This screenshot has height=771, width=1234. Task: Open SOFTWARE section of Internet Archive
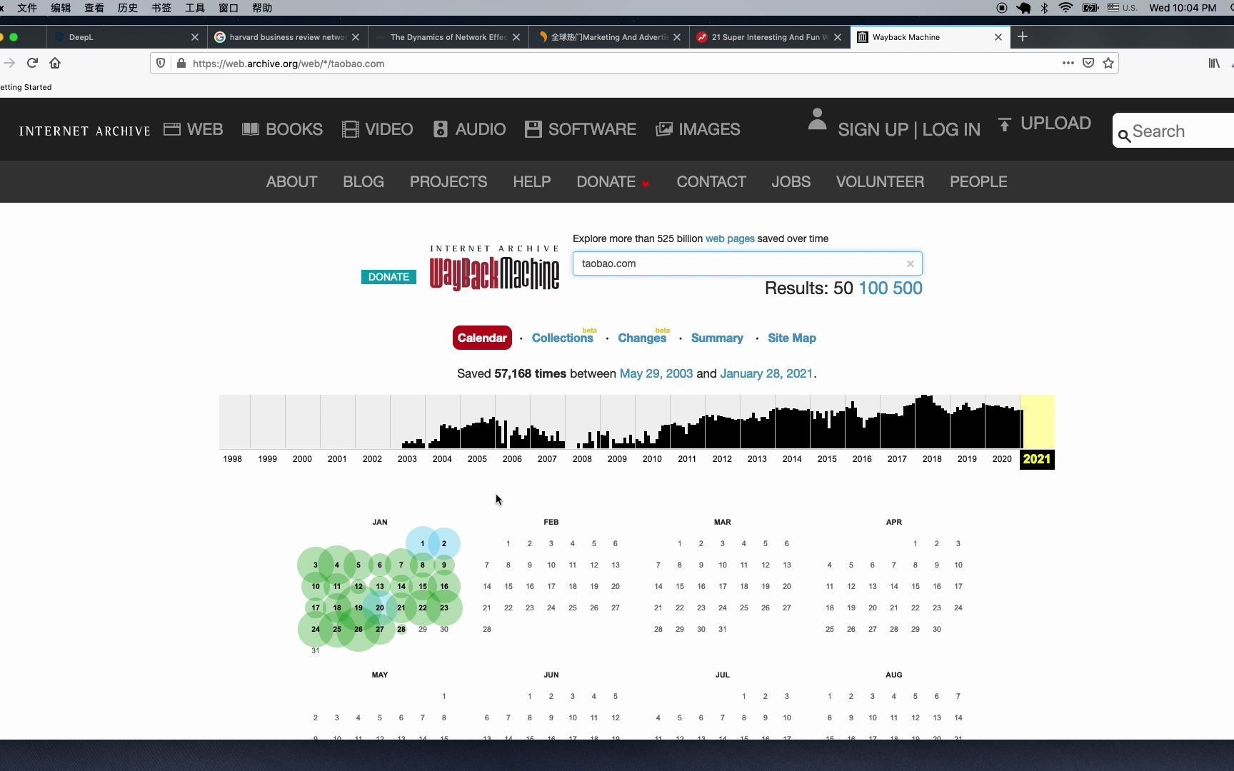pos(580,129)
